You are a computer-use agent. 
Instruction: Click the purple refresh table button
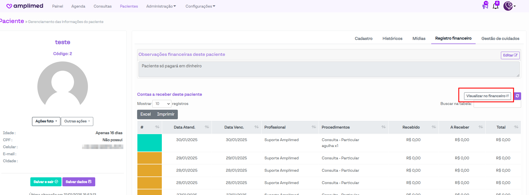pyautogui.click(x=517, y=96)
